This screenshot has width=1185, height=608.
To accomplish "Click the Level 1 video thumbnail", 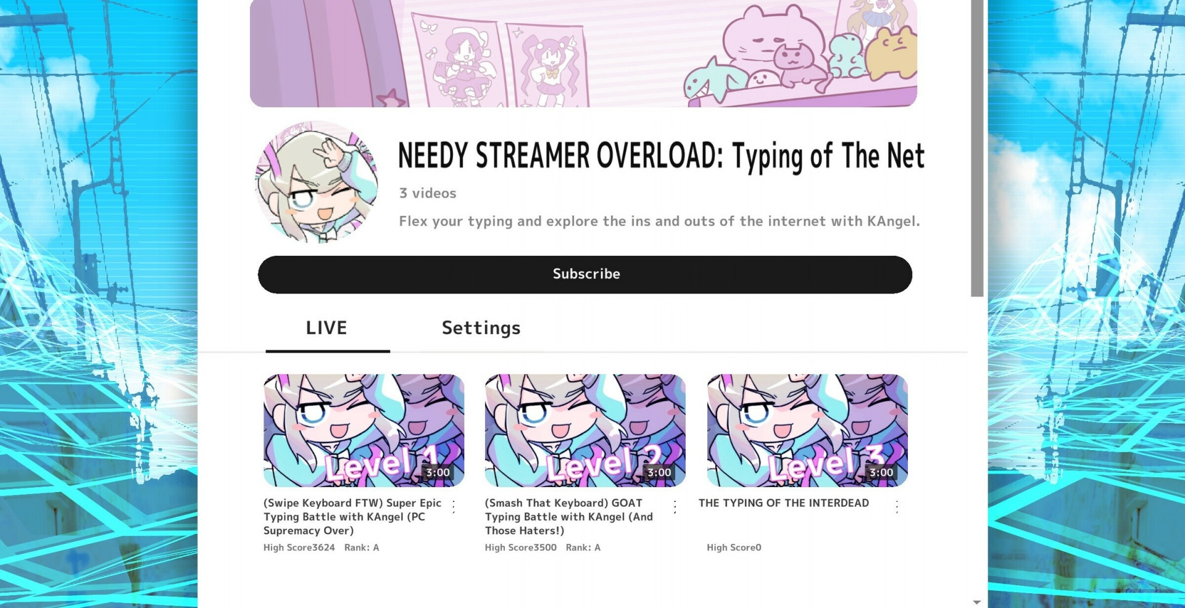I will pyautogui.click(x=364, y=430).
